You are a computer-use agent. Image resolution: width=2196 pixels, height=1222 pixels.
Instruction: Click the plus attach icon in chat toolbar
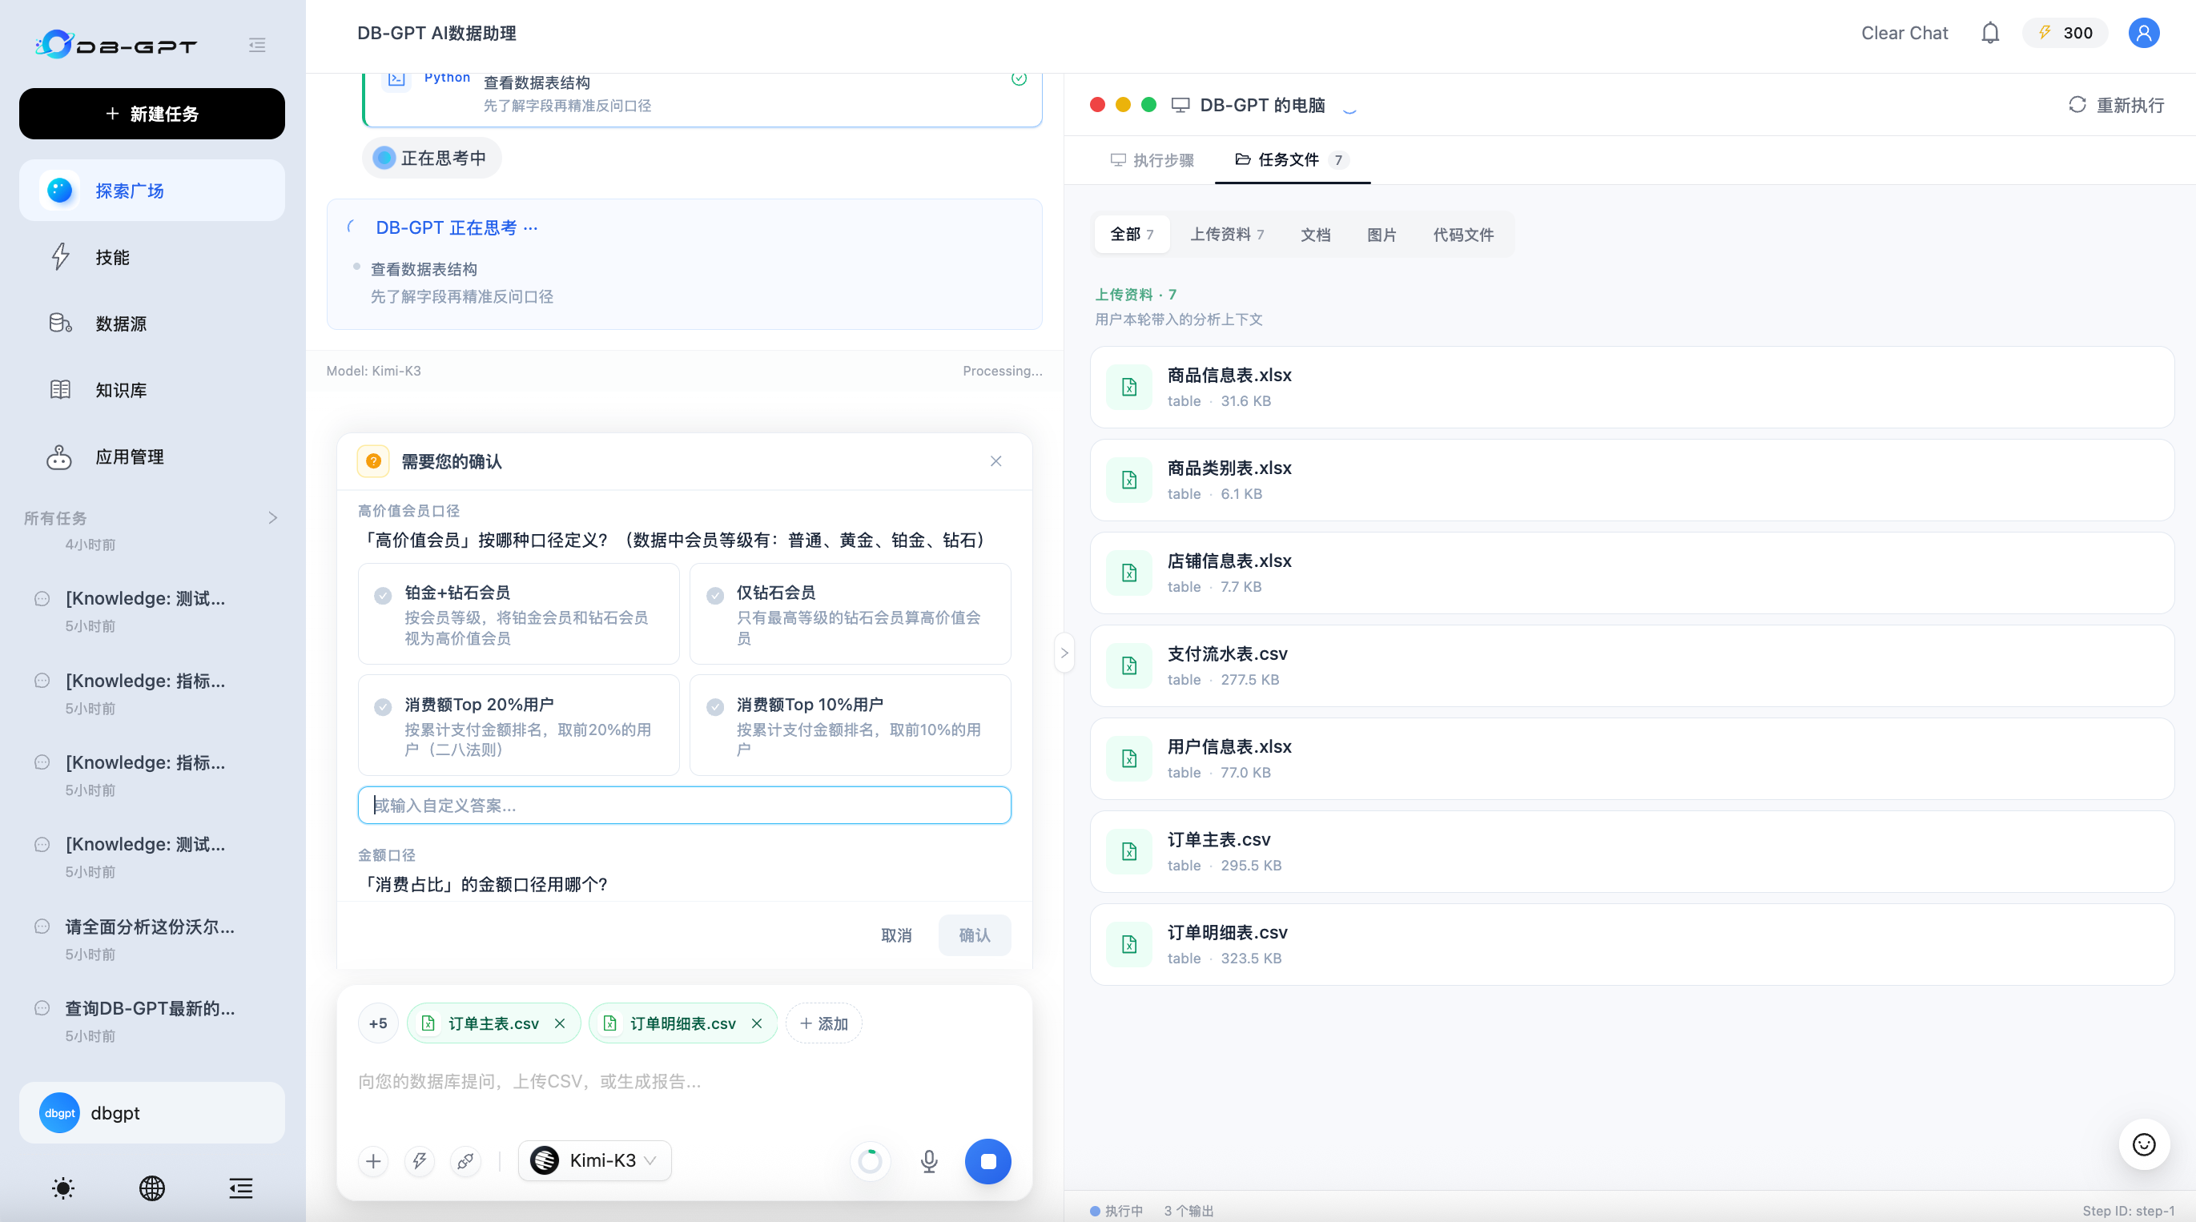373,1160
